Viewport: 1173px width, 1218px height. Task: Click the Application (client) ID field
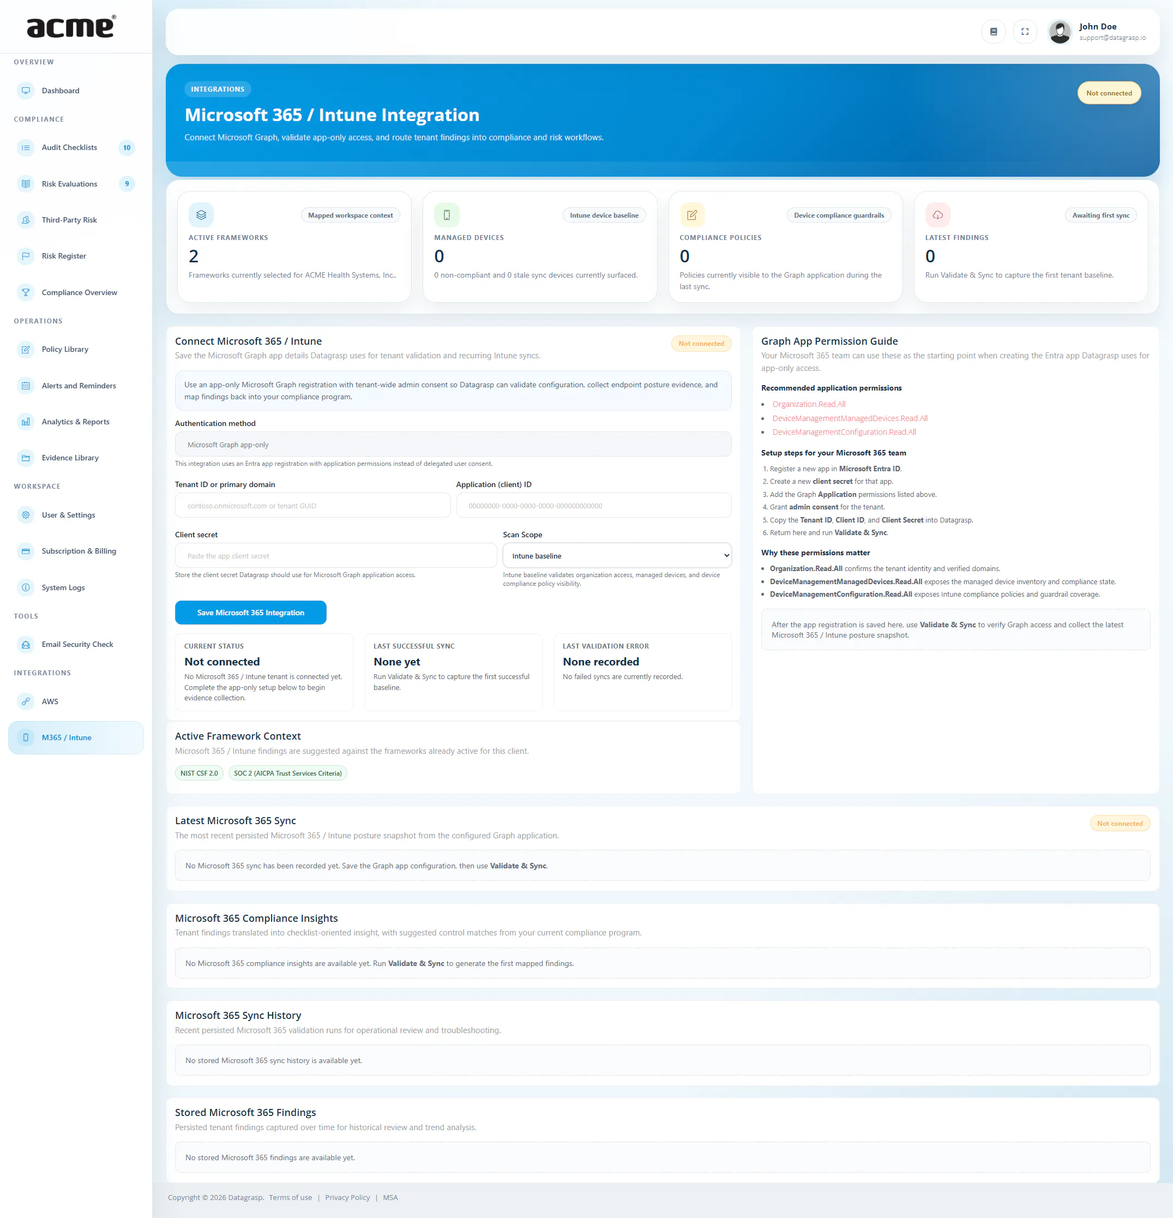[593, 506]
